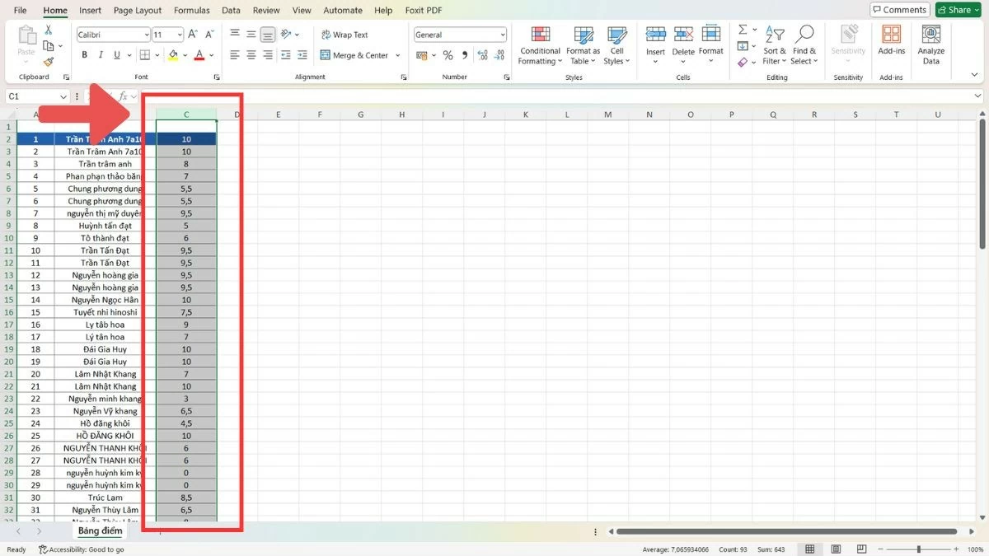Click the Find & Select icon
Screen dimensions: 989x556
(804, 45)
